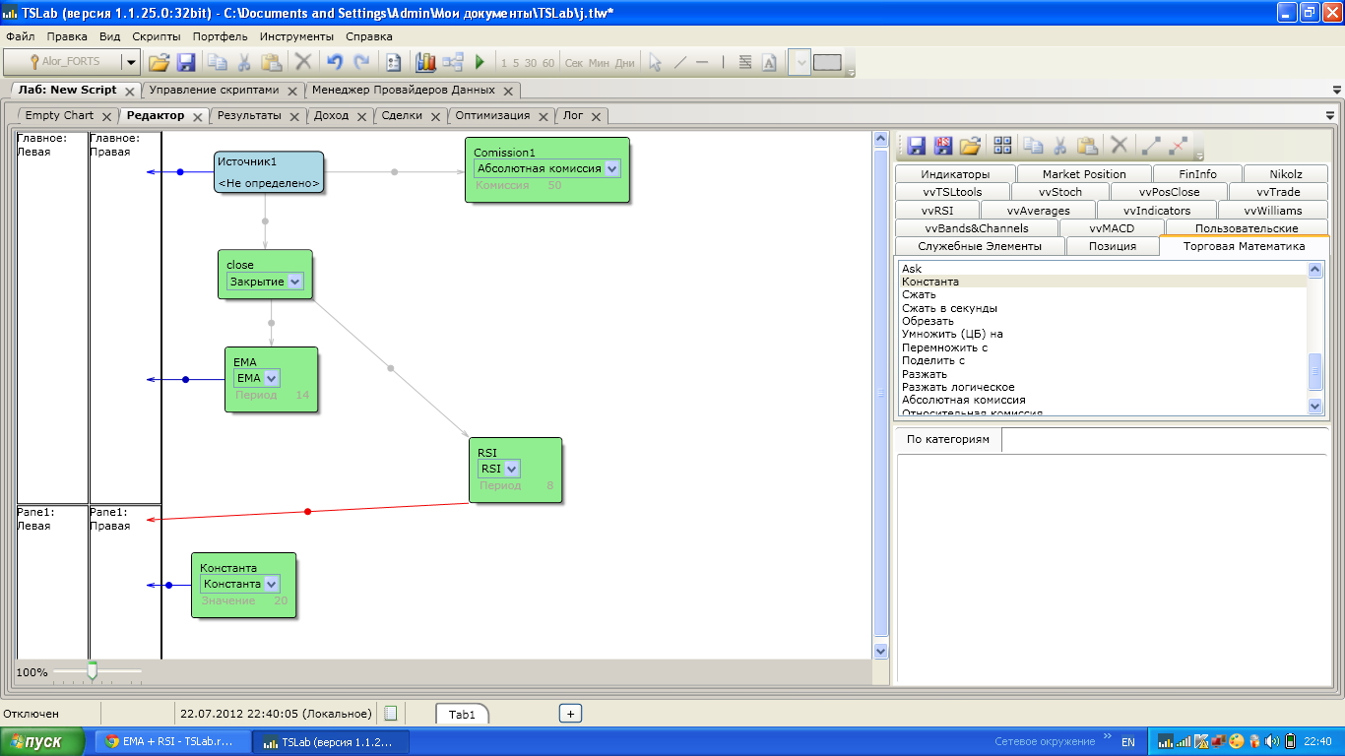Select Умножить (ЦБ) на in list

pos(952,334)
